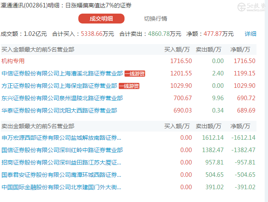Select the 成交明细 tab
This screenshot has width=268, height=202.
[101, 19]
